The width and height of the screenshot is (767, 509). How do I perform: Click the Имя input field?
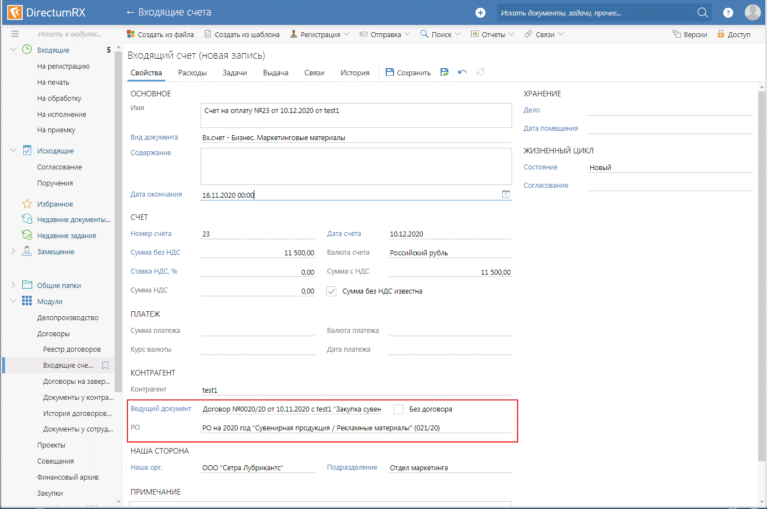click(356, 115)
